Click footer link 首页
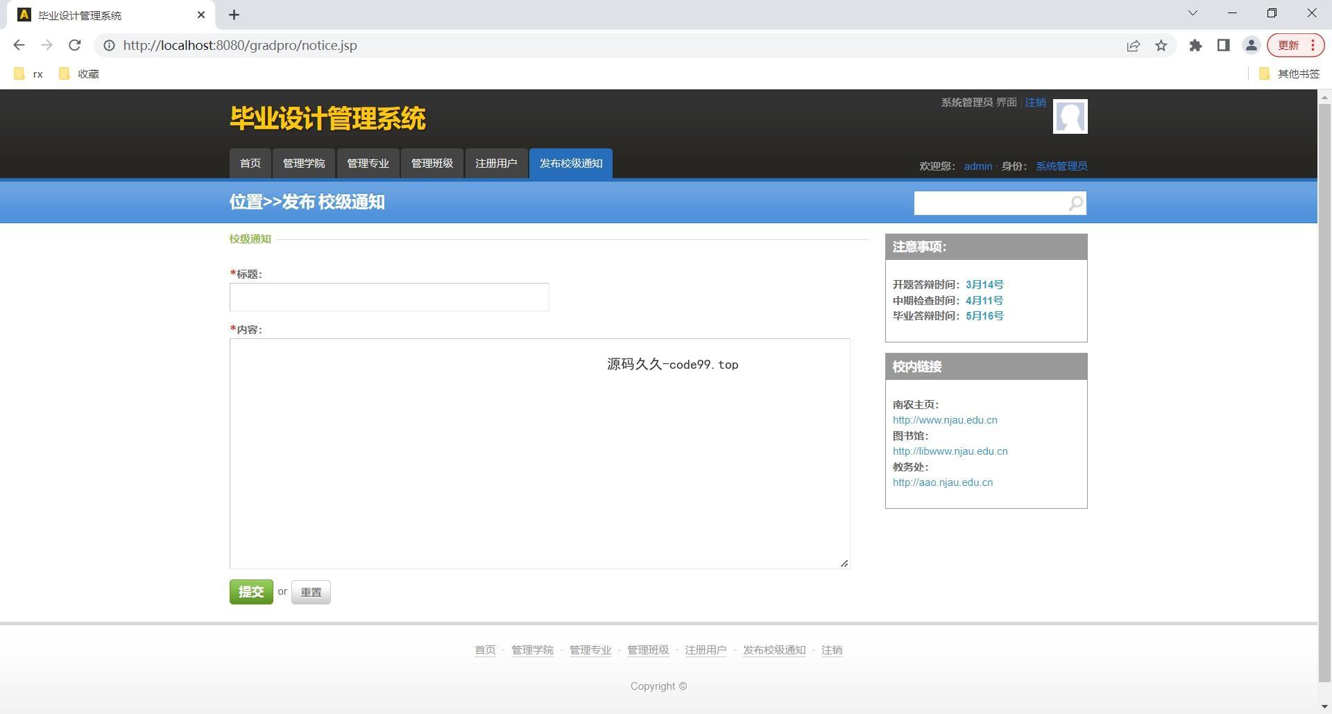 [x=485, y=650]
